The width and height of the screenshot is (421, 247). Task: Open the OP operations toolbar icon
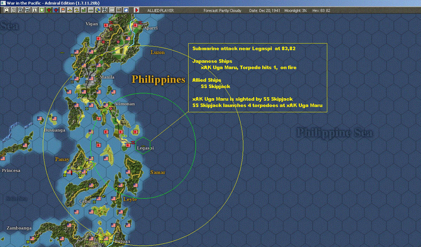(112, 10)
